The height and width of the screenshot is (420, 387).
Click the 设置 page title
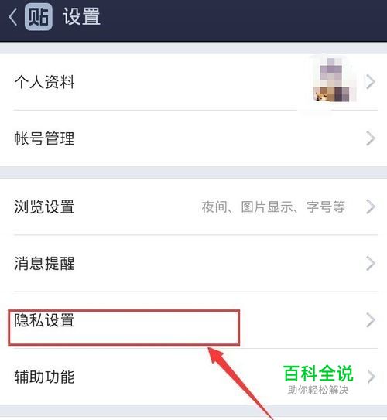[81, 16]
